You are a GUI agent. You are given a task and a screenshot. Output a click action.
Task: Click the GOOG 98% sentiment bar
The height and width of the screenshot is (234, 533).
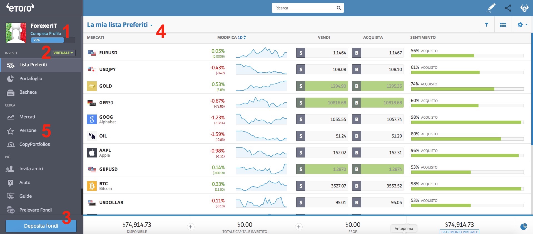pos(467,122)
